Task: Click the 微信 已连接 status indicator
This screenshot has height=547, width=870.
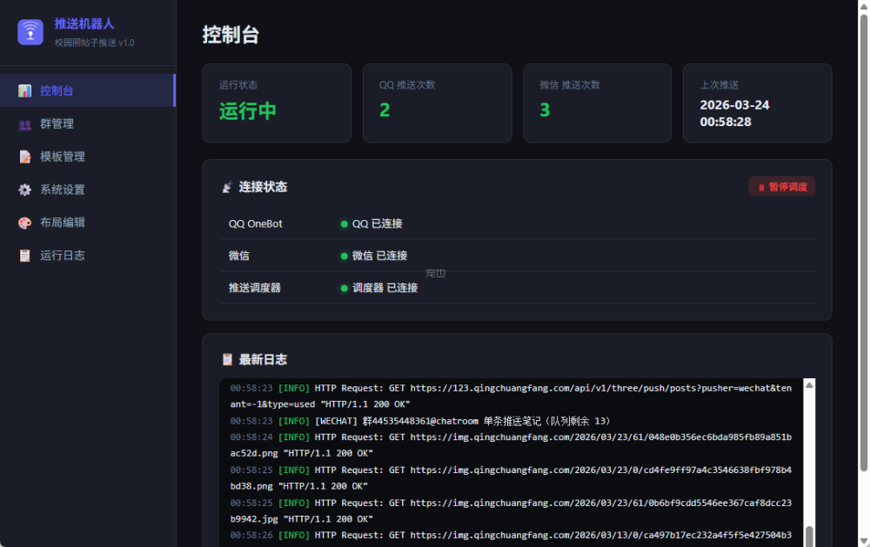Action: [x=374, y=256]
